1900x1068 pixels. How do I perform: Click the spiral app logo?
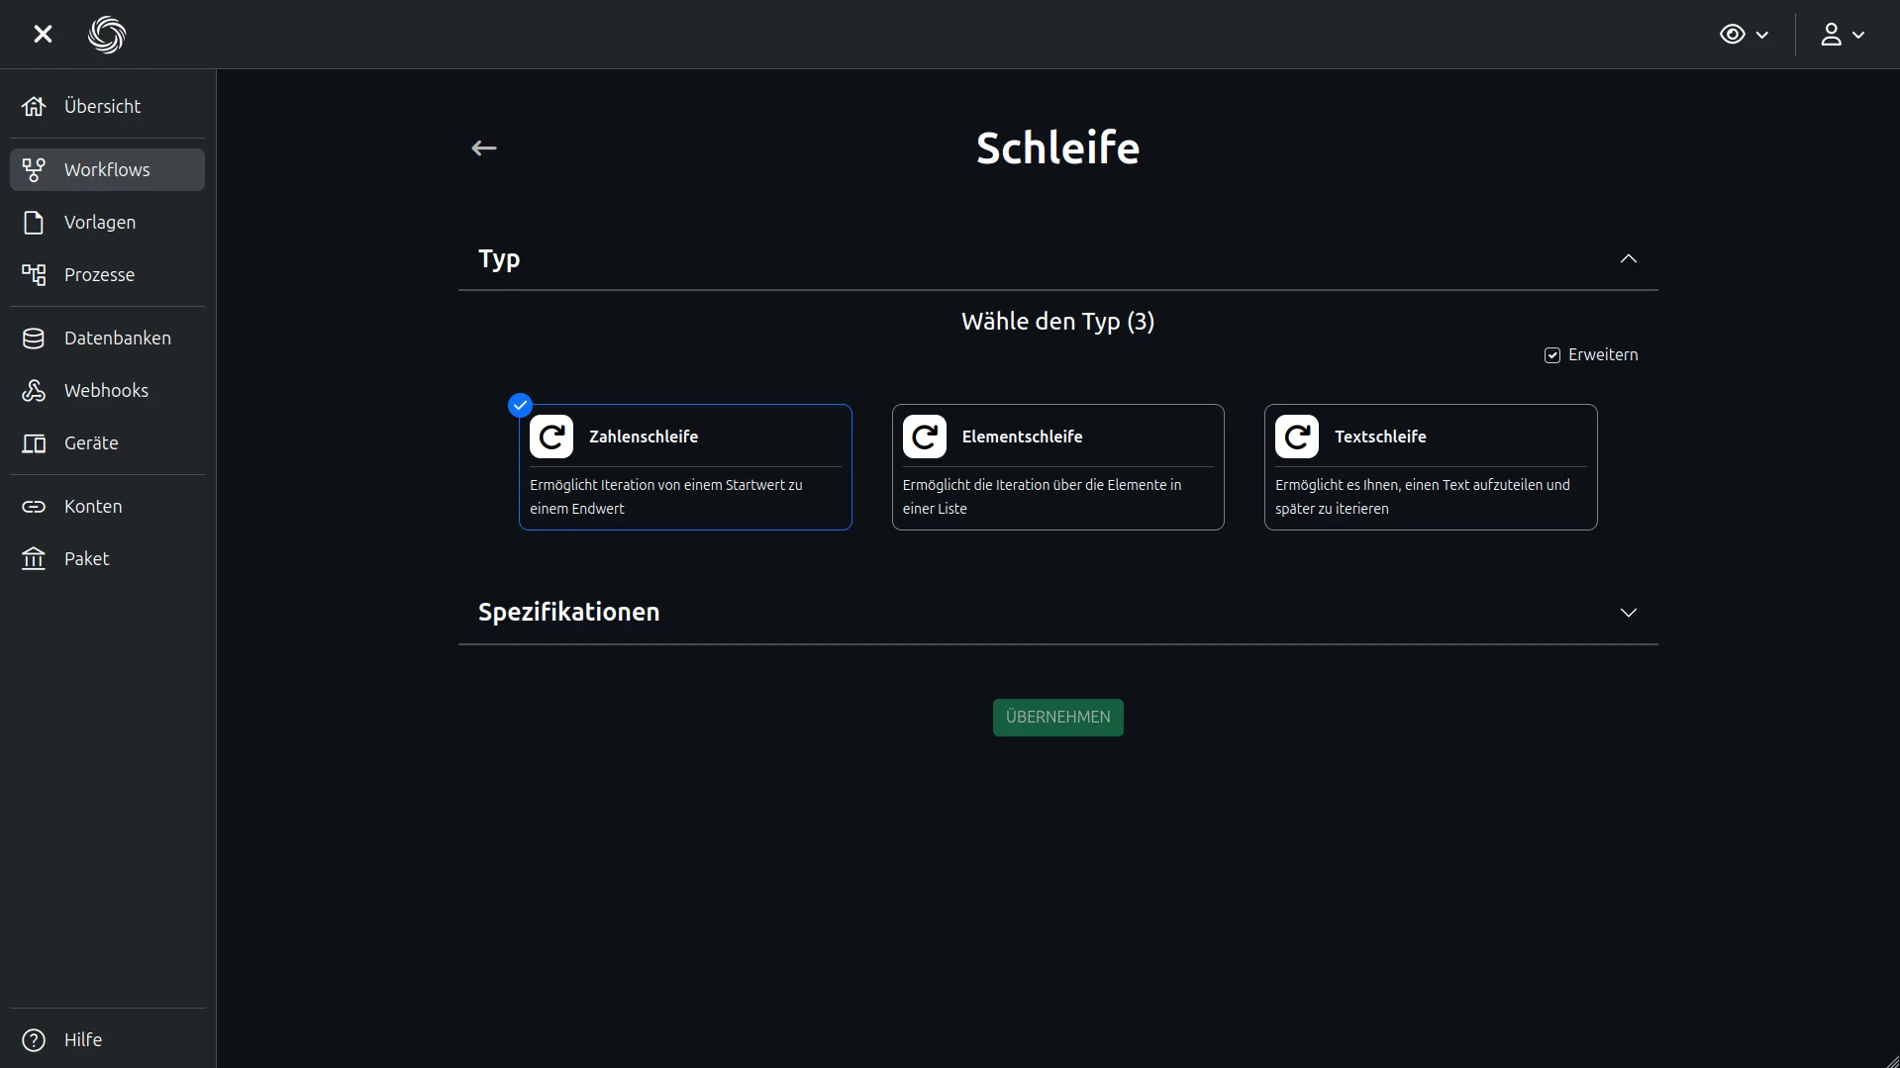coord(107,35)
